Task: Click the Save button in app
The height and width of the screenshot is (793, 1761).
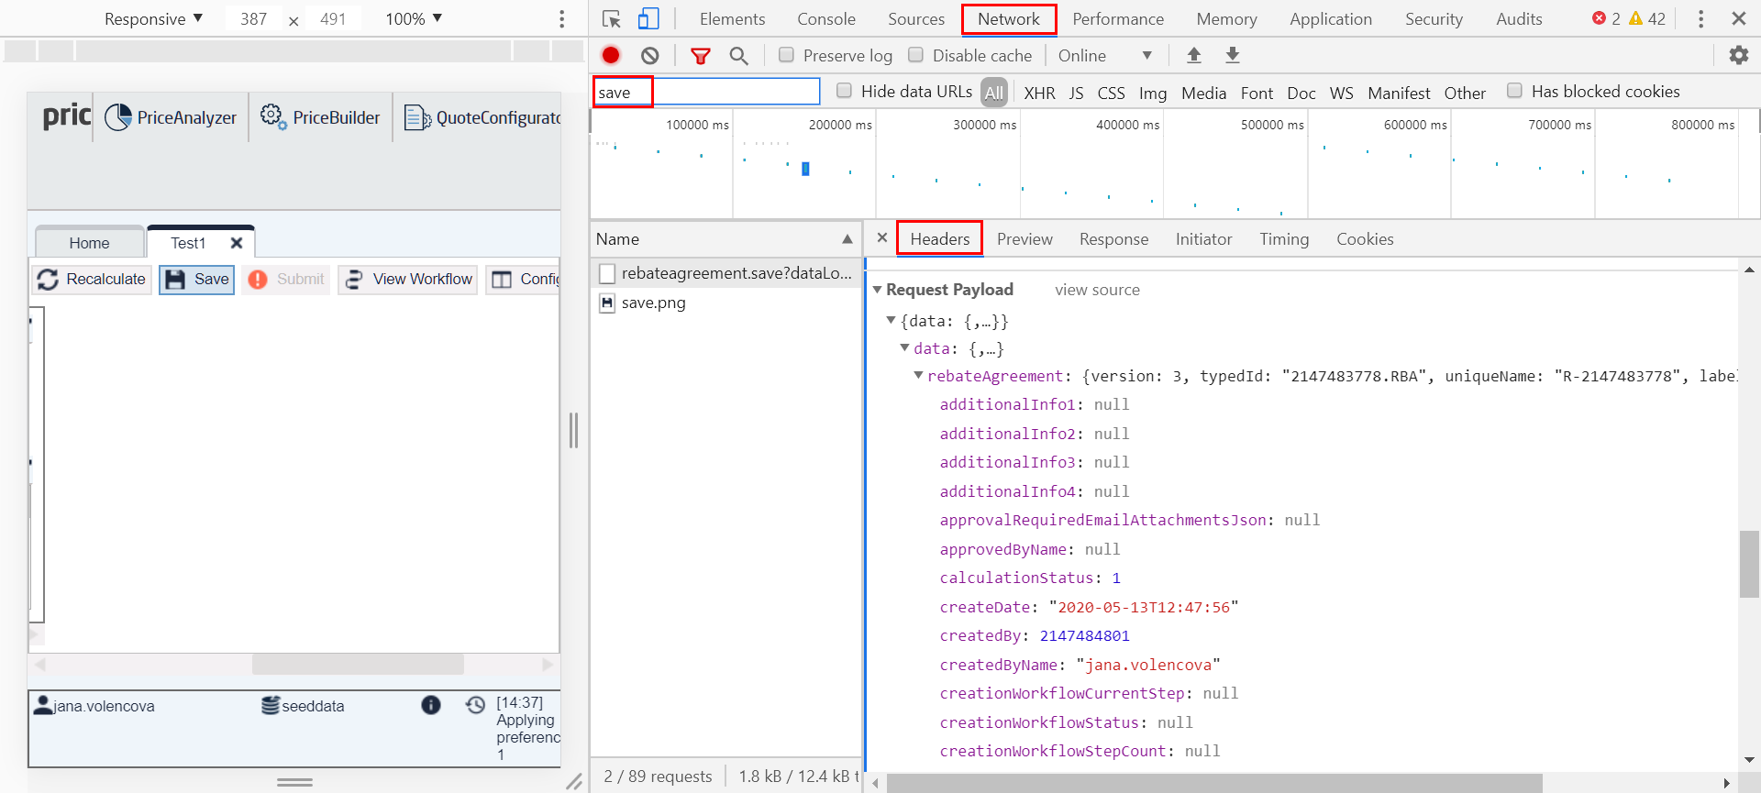Action: click(x=197, y=280)
